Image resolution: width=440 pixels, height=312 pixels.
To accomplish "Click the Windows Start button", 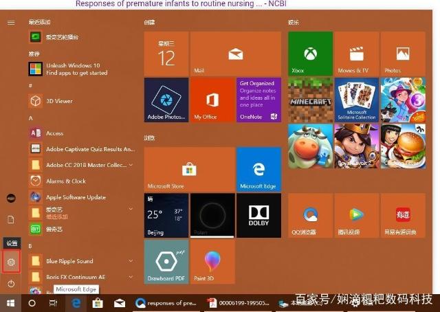I will click(11, 303).
